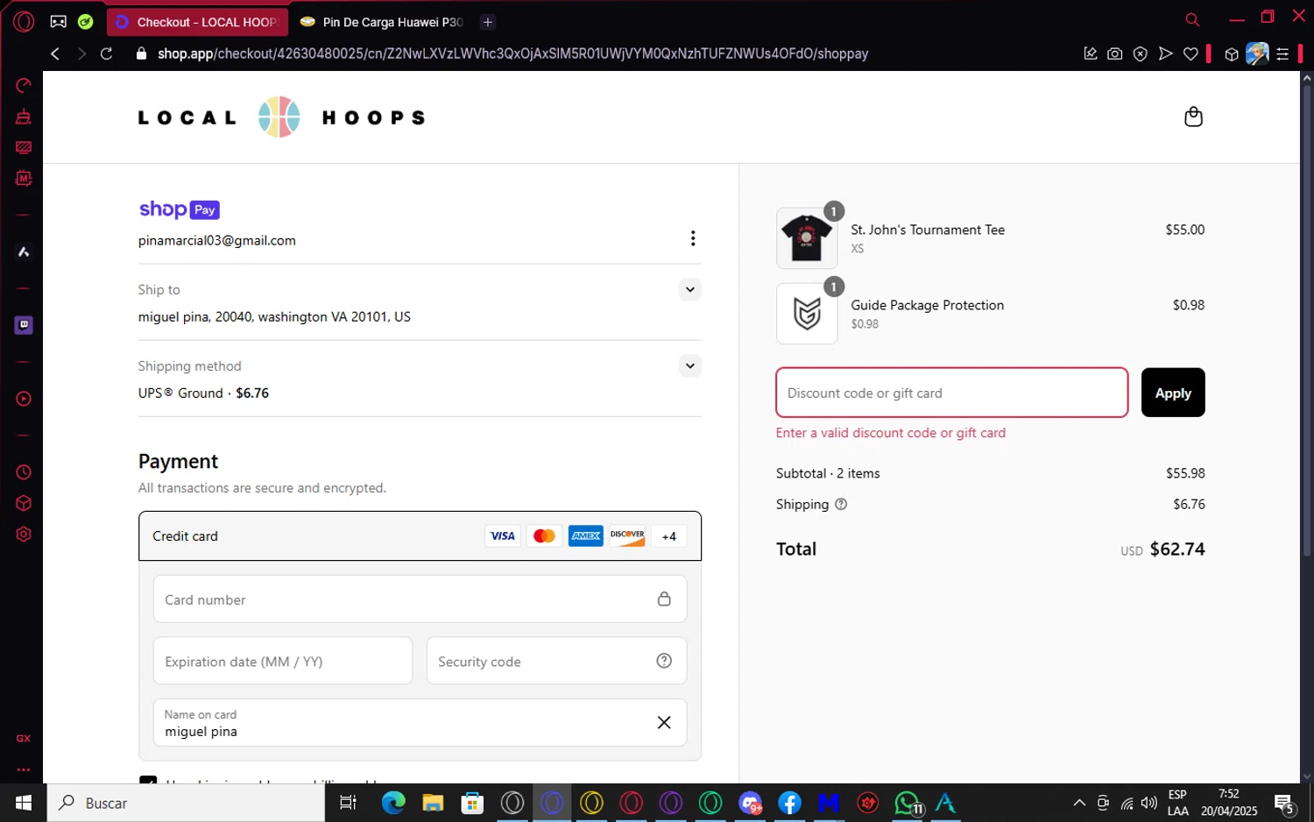Add page to bookmarks heart icon
The width and height of the screenshot is (1314, 822).
pyautogui.click(x=1190, y=53)
